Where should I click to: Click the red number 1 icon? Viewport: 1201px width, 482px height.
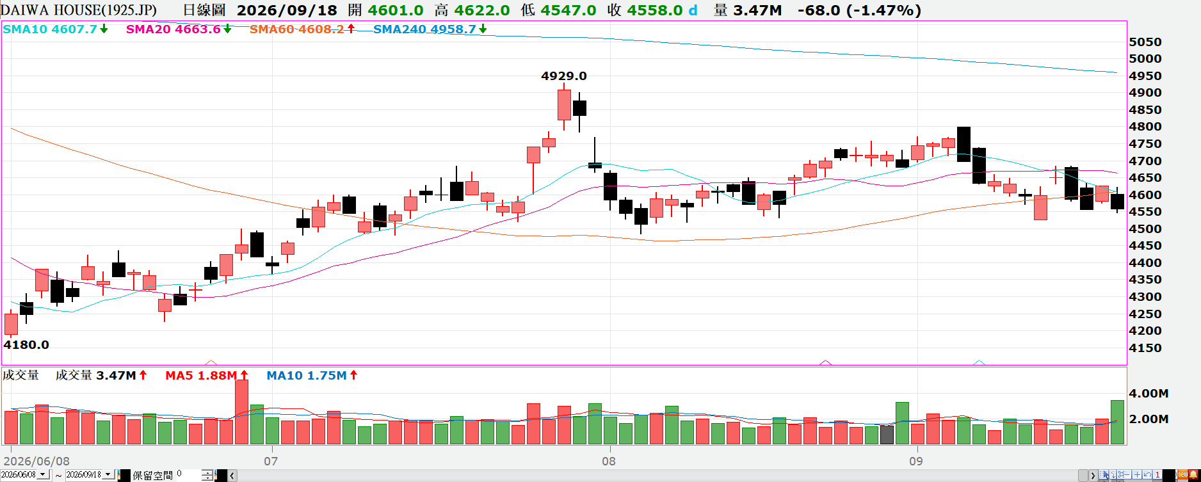1157,474
